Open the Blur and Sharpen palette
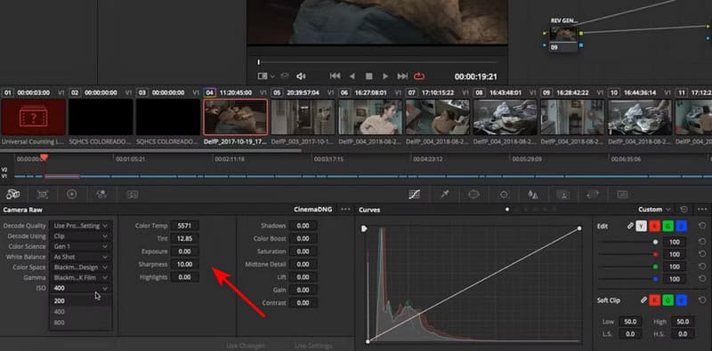712x351 pixels. click(533, 195)
